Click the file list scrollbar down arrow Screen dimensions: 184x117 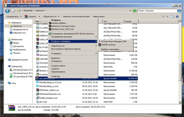(180, 102)
